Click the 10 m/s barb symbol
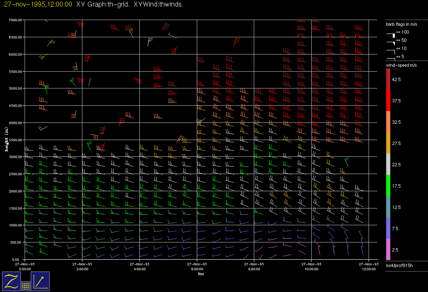 392,50
